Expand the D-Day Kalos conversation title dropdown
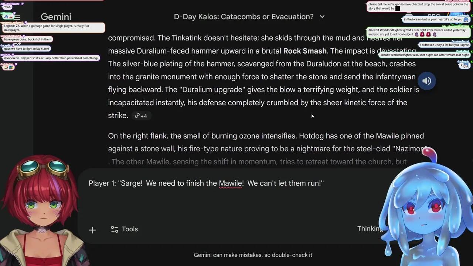This screenshot has width=473, height=266. point(322,17)
